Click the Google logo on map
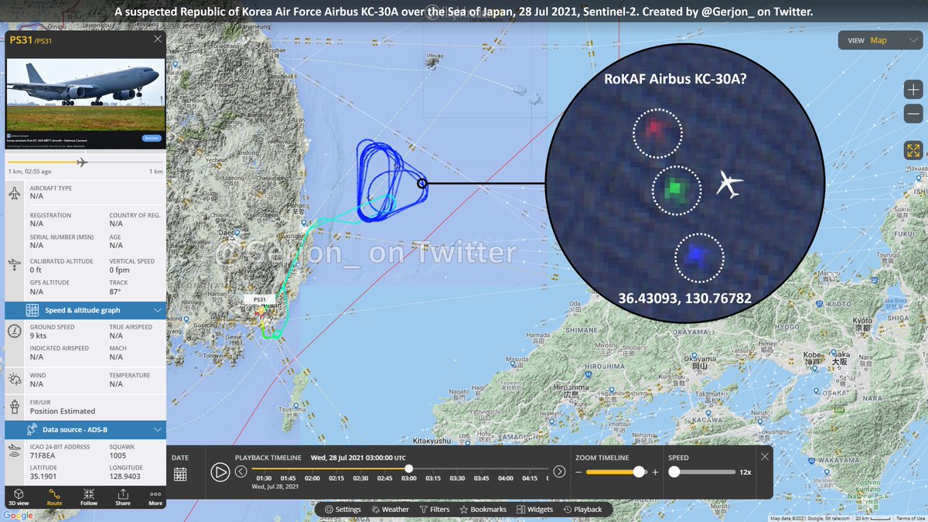Image resolution: width=928 pixels, height=522 pixels. [x=17, y=516]
